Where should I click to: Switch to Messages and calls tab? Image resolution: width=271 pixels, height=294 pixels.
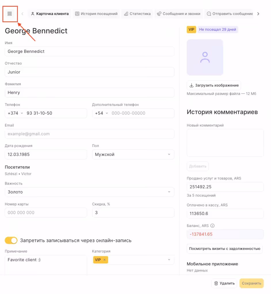178,14
